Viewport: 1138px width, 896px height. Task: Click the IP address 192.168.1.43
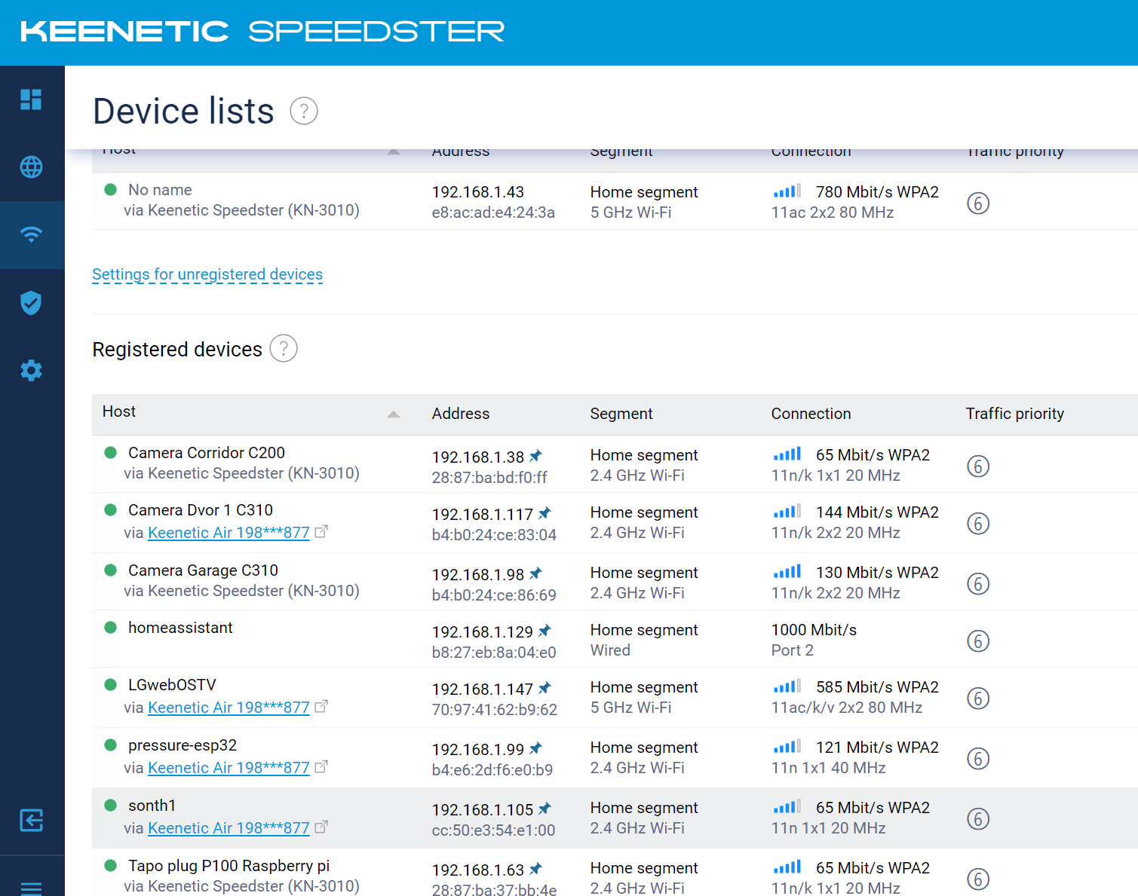(478, 192)
